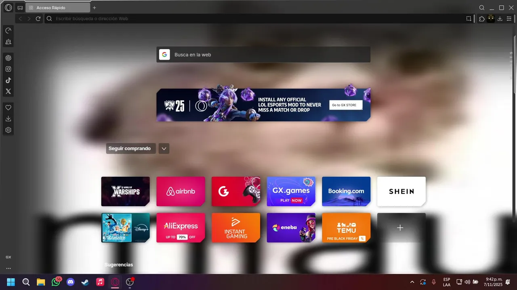
Task: Open bookmarks heart icon in sidebar
Action: click(8, 108)
